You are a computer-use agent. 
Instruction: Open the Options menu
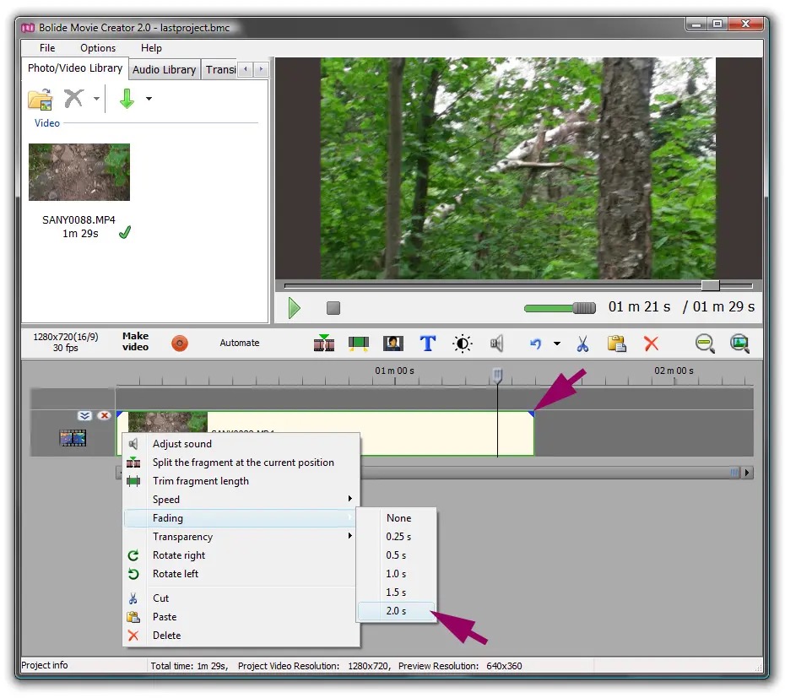coord(98,48)
